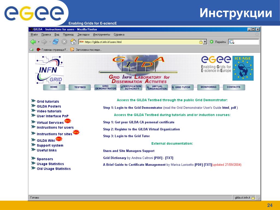Click the ICEAGE logo image
This screenshot has height=210, width=280.
243,68
